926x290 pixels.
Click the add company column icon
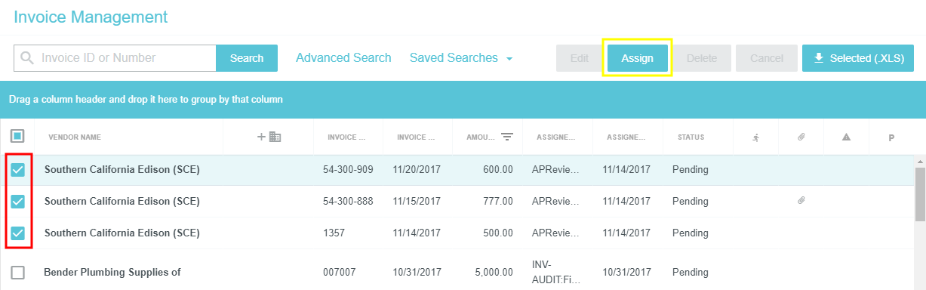[x=269, y=137]
